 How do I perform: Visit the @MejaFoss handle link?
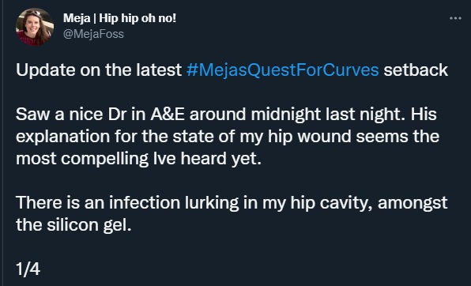[93, 34]
